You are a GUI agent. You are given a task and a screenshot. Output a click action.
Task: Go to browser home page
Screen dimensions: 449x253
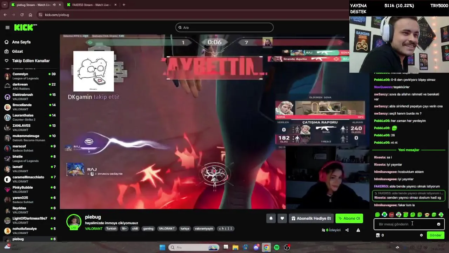click(x=31, y=15)
